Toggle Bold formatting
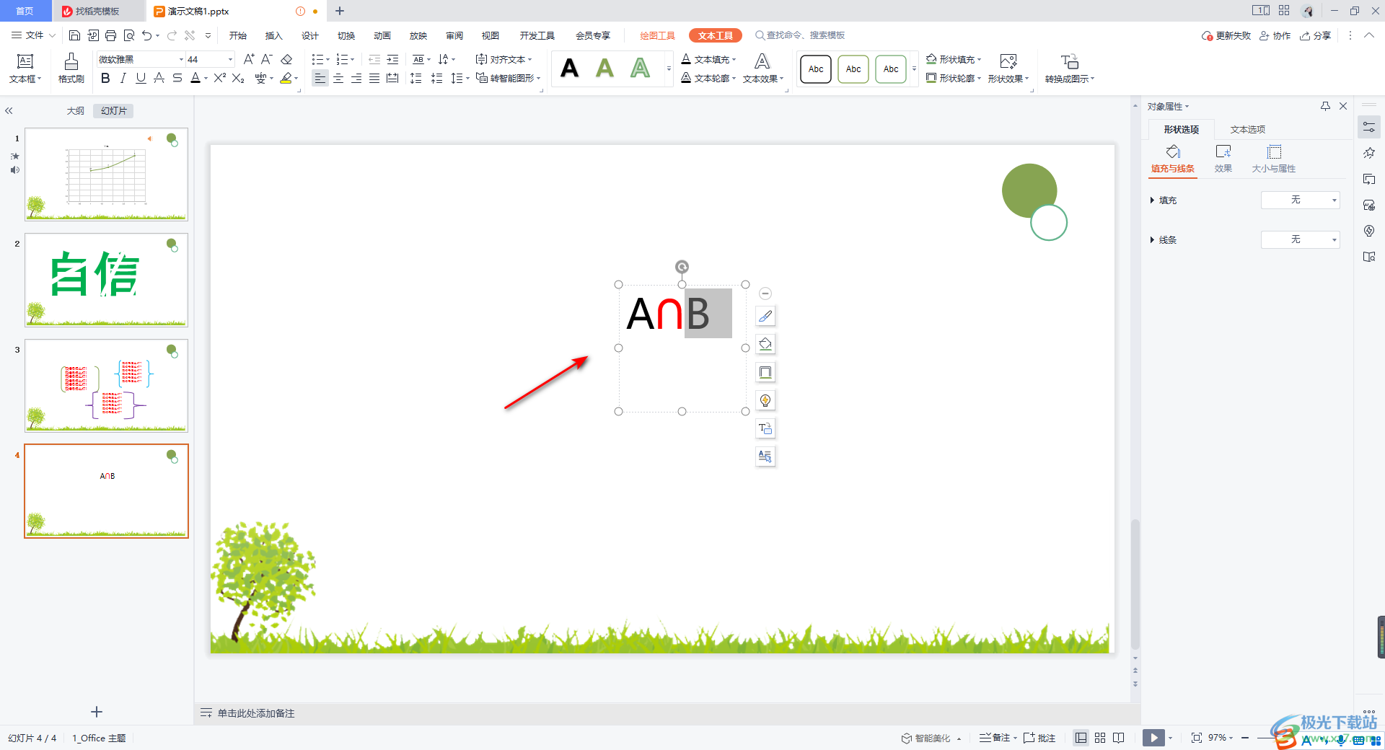The image size is (1385, 750). (x=105, y=78)
